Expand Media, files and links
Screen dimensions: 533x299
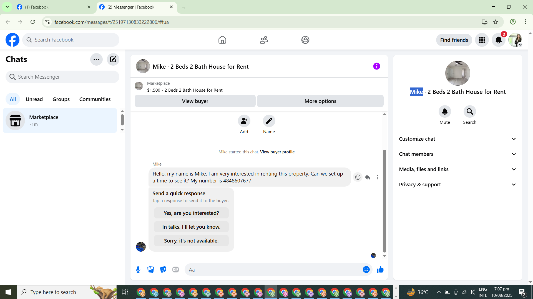[x=457, y=169]
